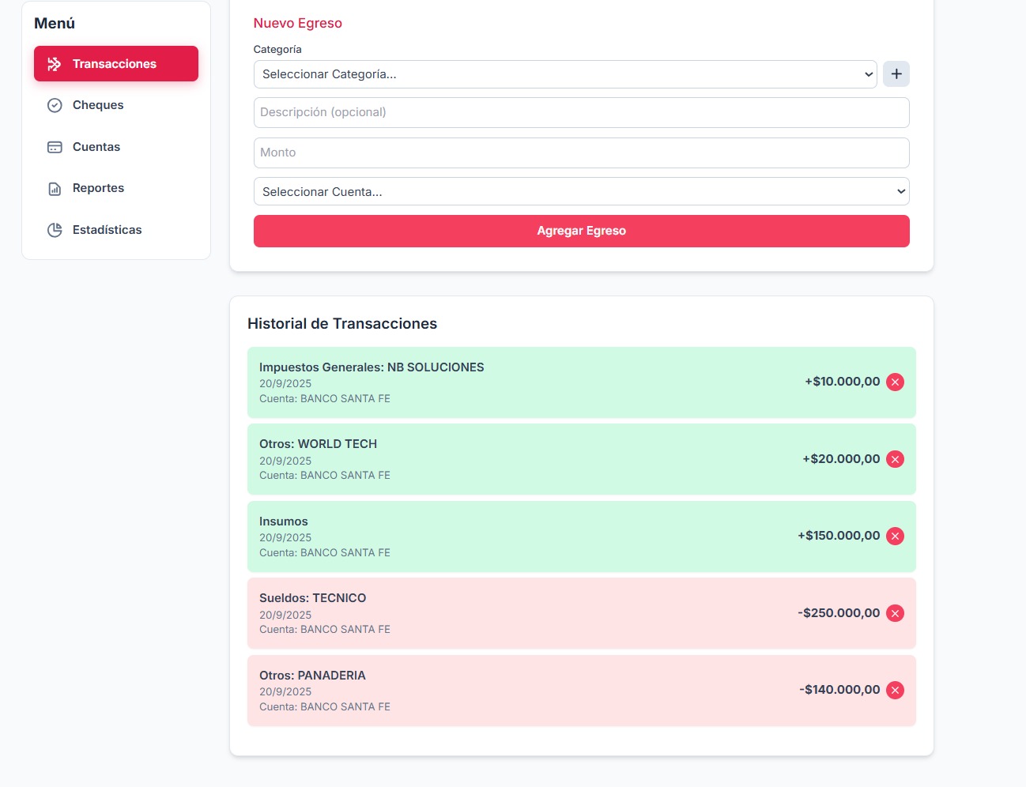Delete the NB SOLUCIONES +$10.000,00 transaction
1026x787 pixels.
(x=895, y=382)
